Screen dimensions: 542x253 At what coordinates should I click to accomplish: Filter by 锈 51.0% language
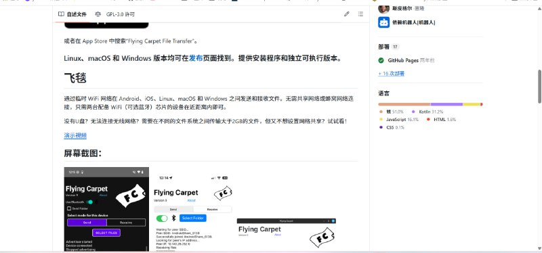point(392,112)
